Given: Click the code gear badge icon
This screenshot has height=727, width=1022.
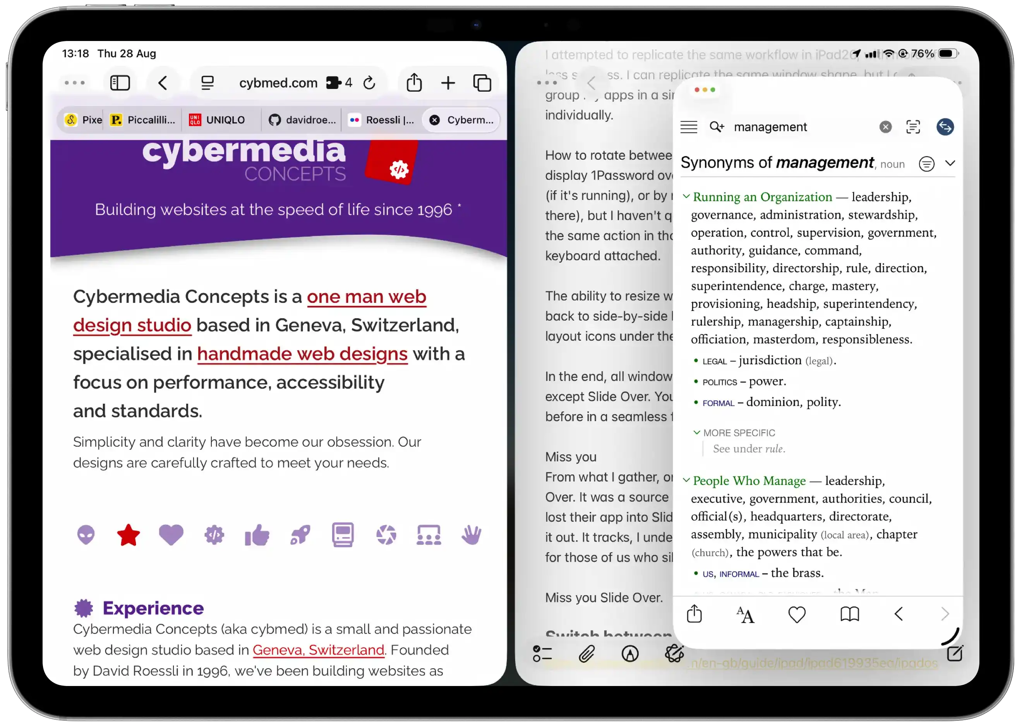Looking at the screenshot, I should click(214, 534).
